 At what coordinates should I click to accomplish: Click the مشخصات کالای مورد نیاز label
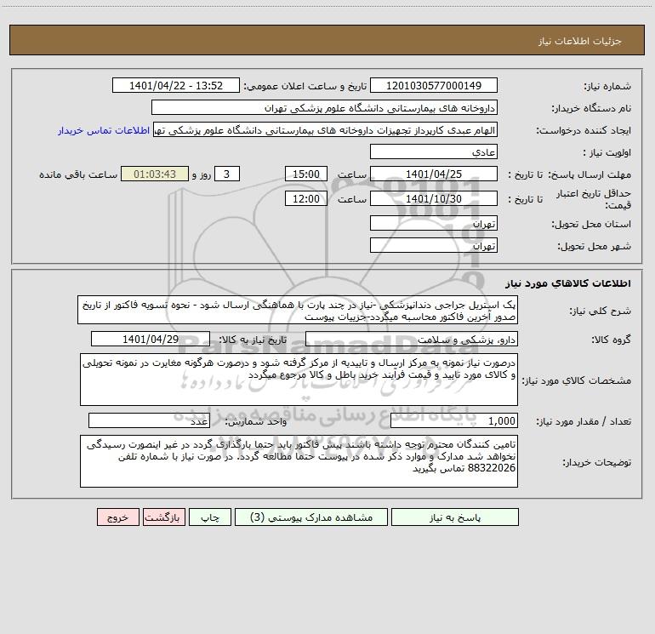point(577,380)
